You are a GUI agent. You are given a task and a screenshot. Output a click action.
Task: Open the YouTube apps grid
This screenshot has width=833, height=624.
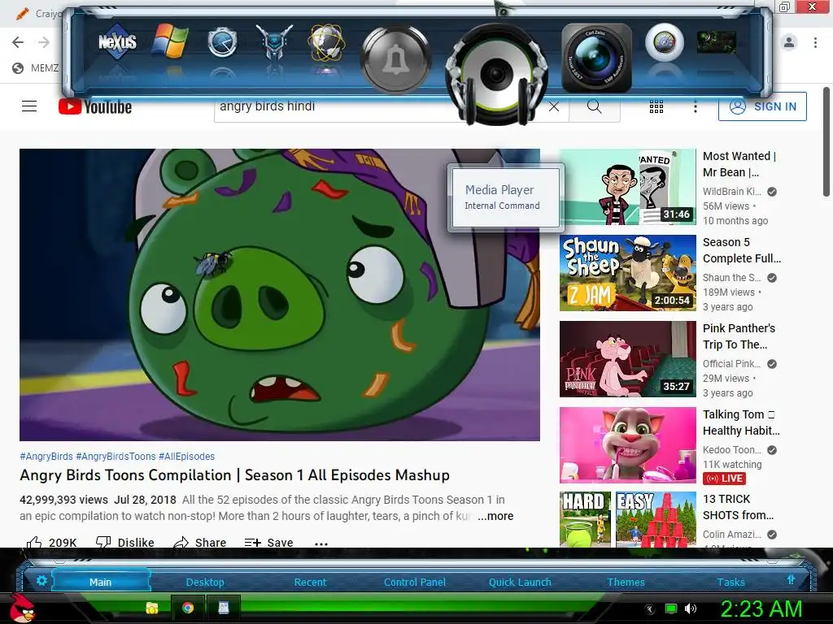point(656,106)
